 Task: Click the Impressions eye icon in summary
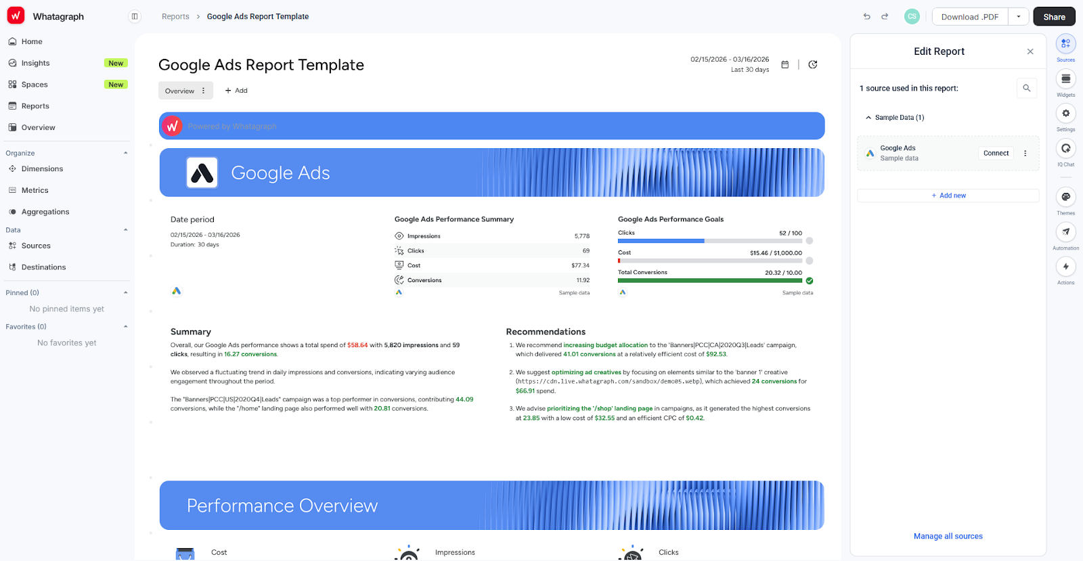399,236
